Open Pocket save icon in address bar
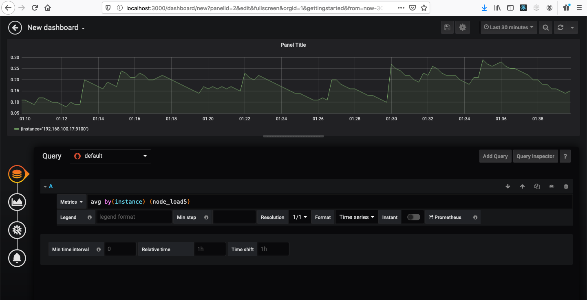Viewport: 587px width, 300px height. [x=413, y=8]
